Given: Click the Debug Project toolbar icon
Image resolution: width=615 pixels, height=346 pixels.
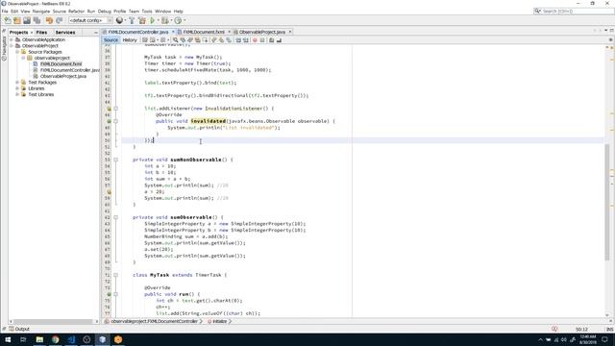Looking at the screenshot, I should pos(165,20).
